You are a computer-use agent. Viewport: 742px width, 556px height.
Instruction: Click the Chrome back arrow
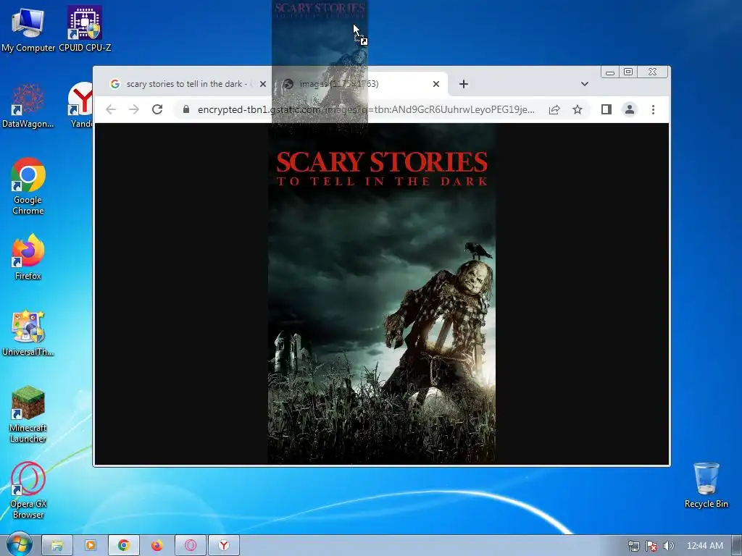[111, 110]
